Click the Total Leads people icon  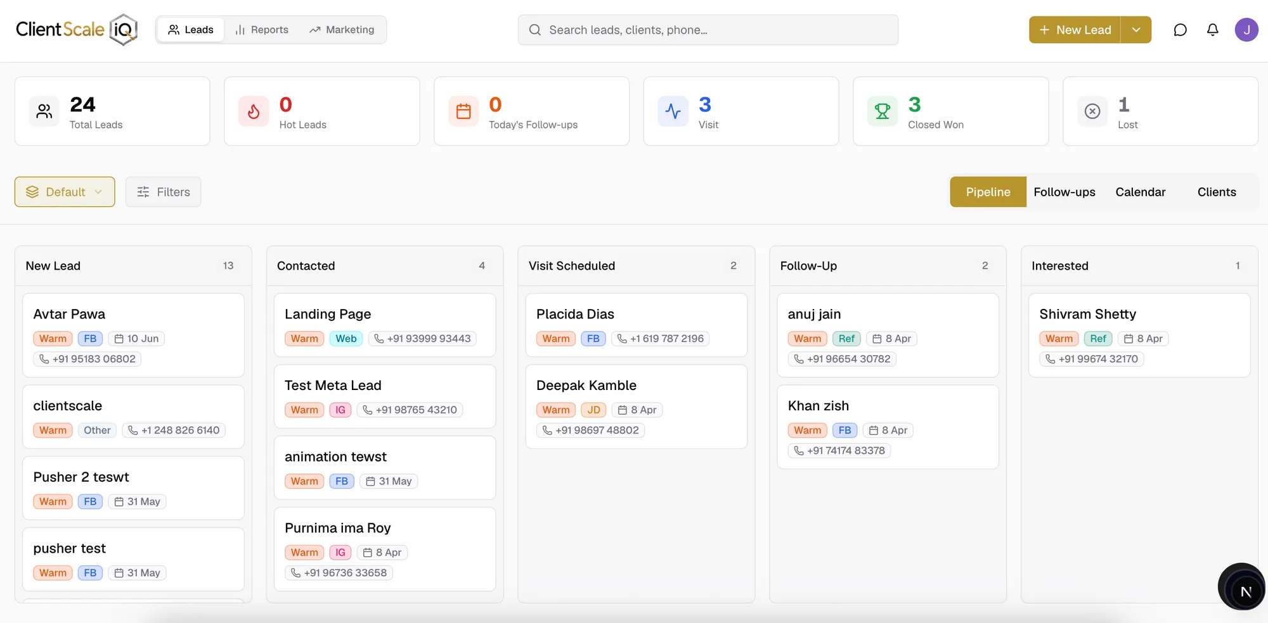(x=44, y=111)
